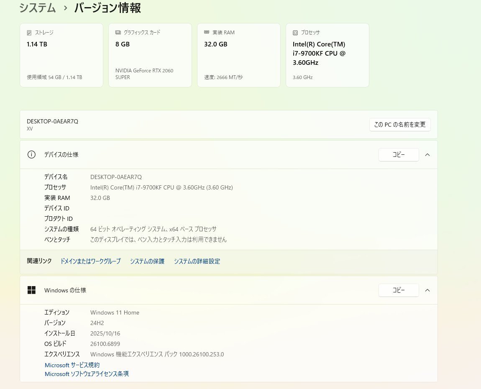Click the 速度: 2666 MT/秒 text
The height and width of the screenshot is (389, 481).
tap(223, 77)
